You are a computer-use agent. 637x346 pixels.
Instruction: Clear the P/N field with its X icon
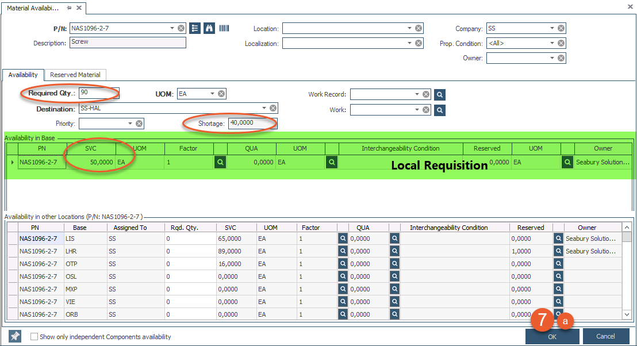[x=181, y=28]
